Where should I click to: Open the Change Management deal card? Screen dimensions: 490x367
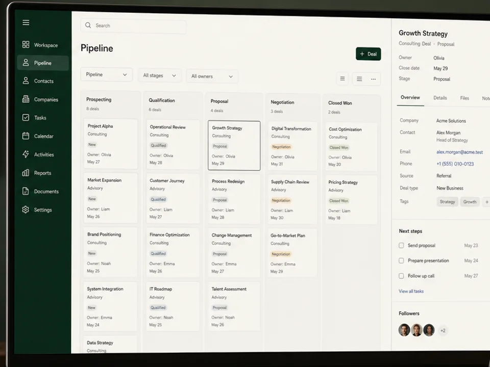234,253
